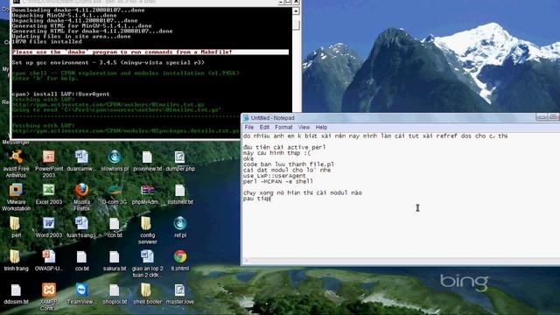Open PowerPoint 2003 desktop shortcut

click(x=49, y=157)
